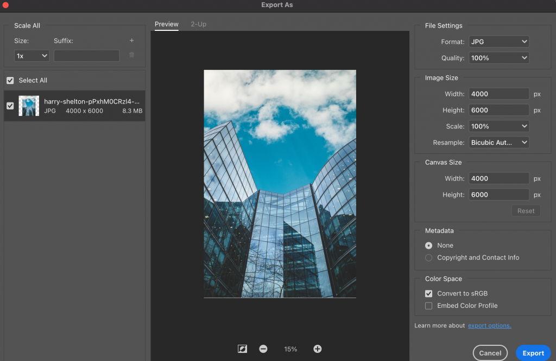556x361 pixels.
Task: Uncheck the harry-shelton file checkbox
Action: click(x=10, y=106)
